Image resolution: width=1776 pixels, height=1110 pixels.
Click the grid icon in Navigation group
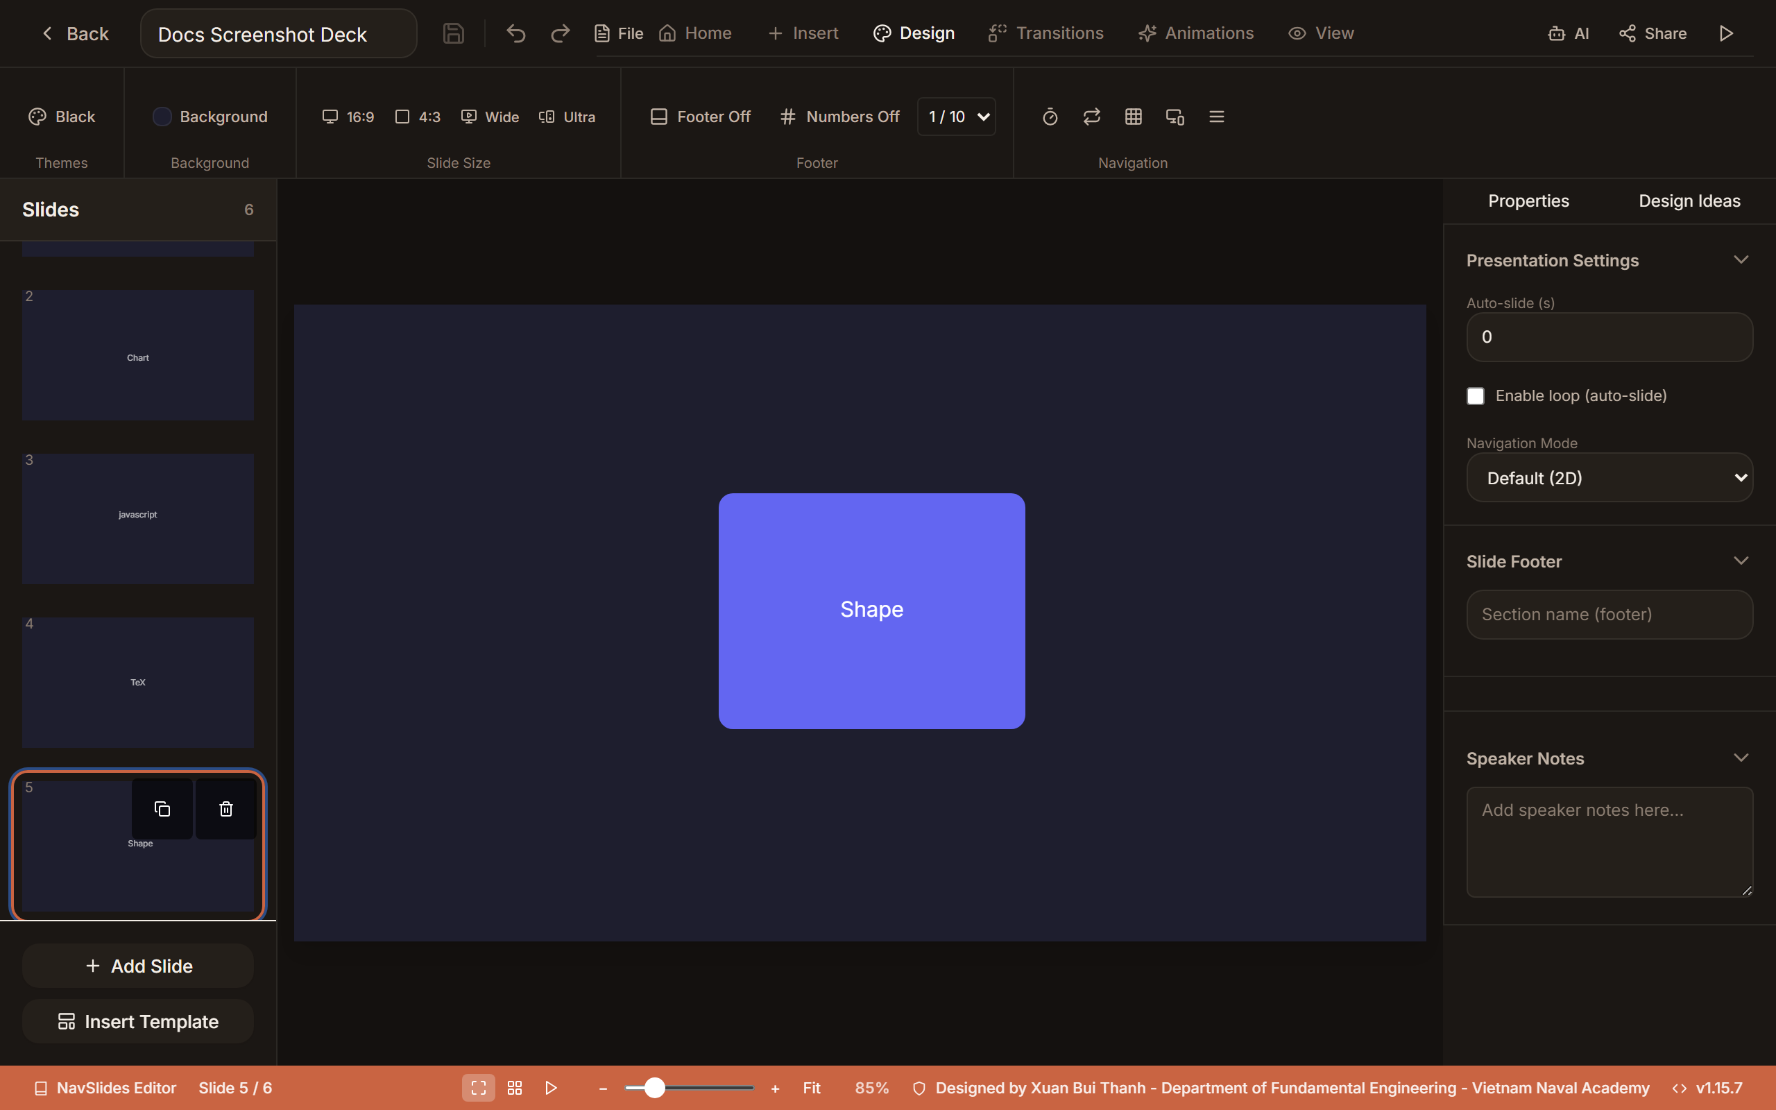[x=1133, y=117]
